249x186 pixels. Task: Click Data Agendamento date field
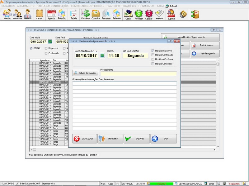(x=87, y=56)
